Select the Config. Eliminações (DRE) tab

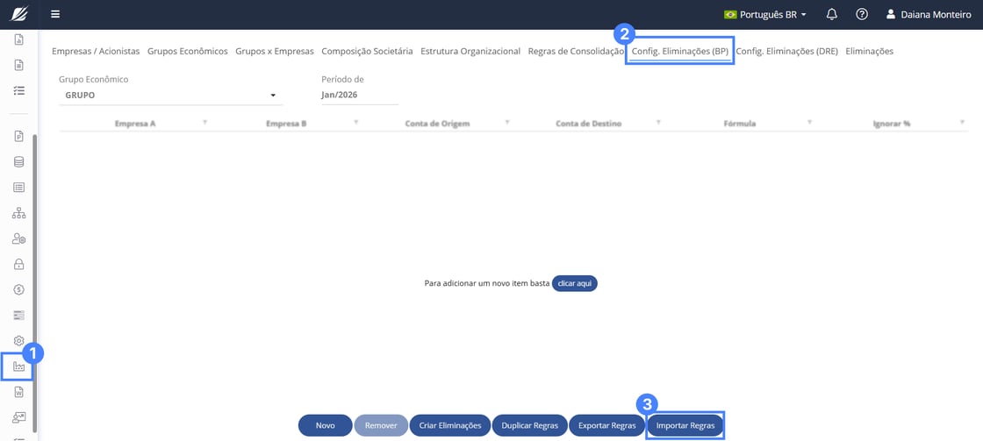coord(786,52)
